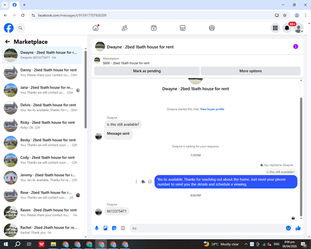Open the Danny conversation in the list
Image resolution: width=311 pixels, height=249 pixels.
point(42,72)
